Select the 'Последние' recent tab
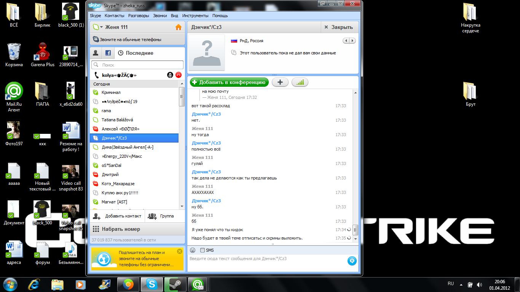Viewport: 520px width, 292px height. 136,53
